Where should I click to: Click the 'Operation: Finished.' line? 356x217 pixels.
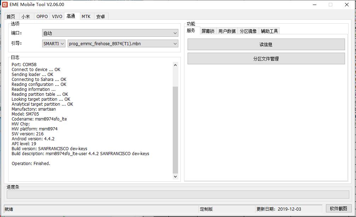[31, 164]
